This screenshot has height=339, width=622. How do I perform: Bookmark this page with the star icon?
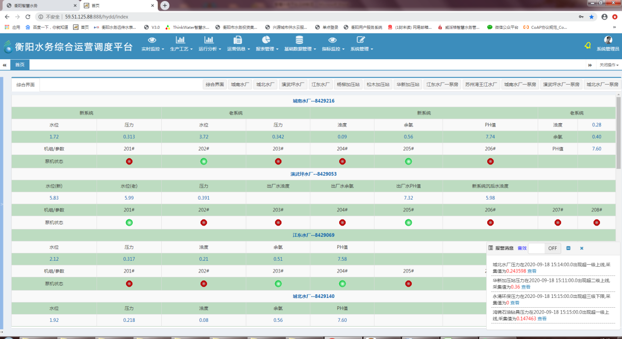click(x=592, y=17)
